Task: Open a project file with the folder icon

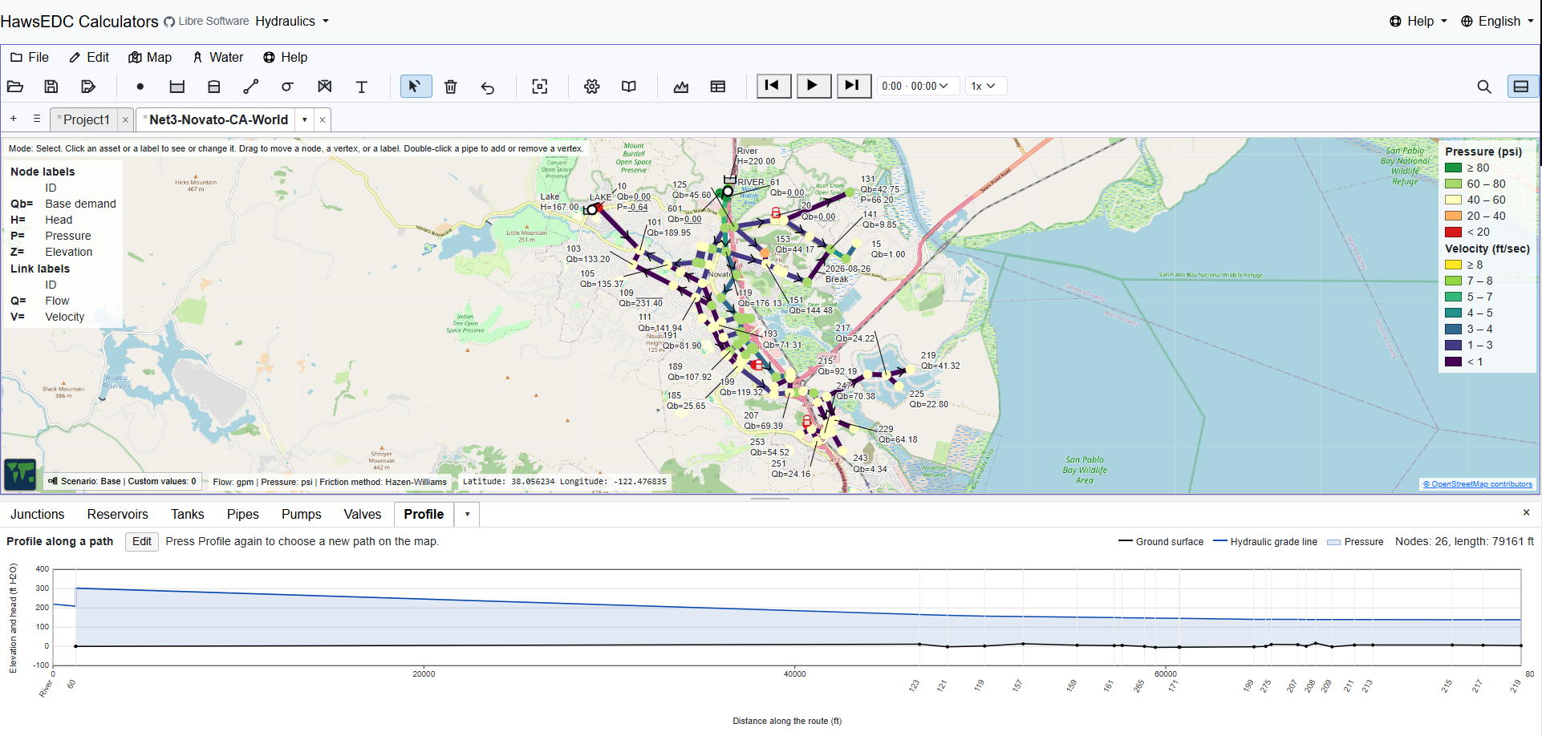Action: [x=15, y=87]
